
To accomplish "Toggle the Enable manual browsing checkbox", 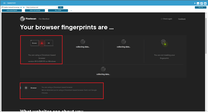I will tap(2, 7).
